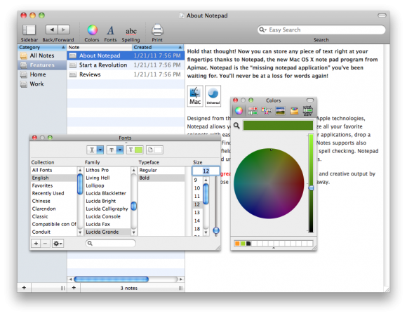This screenshot has height=316, width=407.
Task: Select image palettes mode in Colors window
Action: click(280, 111)
